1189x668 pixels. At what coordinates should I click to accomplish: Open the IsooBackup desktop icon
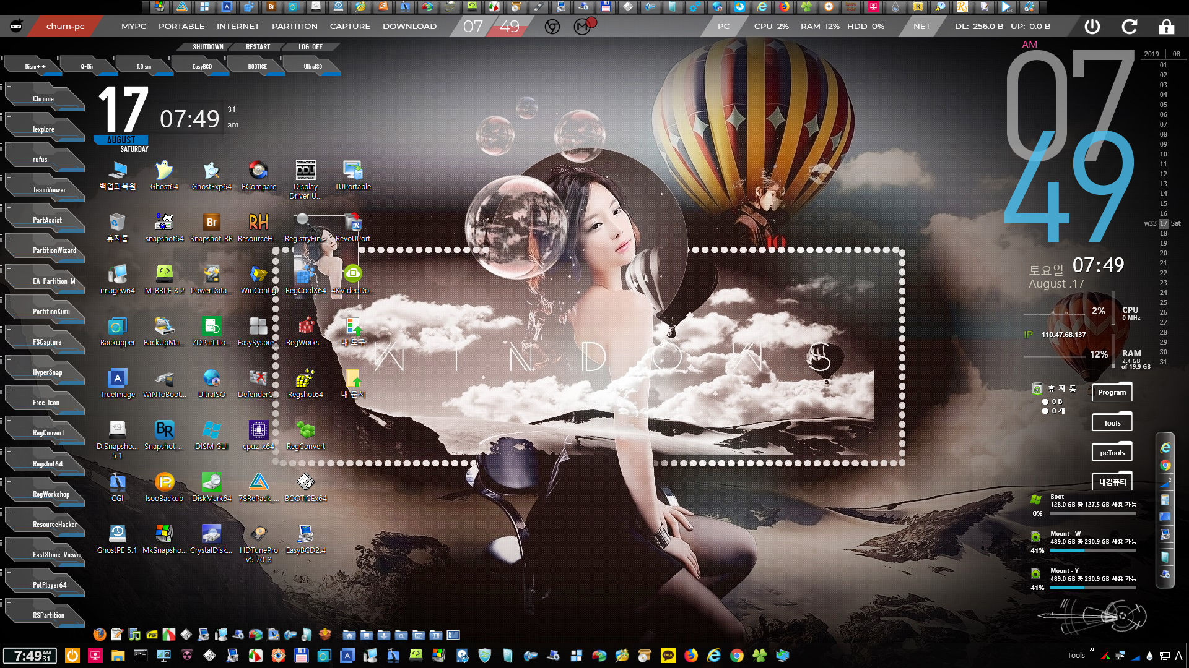(x=164, y=487)
